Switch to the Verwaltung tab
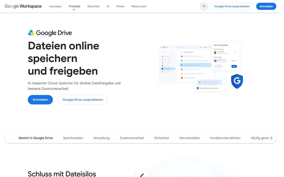 point(101,138)
